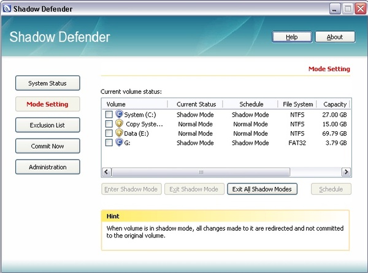This screenshot has height=273, width=368.
Task: Click Exit All Shadow Modes
Action: click(x=262, y=189)
